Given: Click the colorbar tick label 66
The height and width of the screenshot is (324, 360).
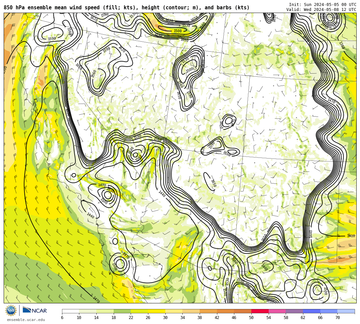Looking at the screenshot, I should (320, 318).
